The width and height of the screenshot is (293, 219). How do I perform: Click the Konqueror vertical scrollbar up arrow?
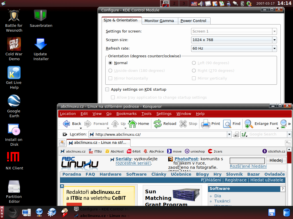(x=289, y=149)
